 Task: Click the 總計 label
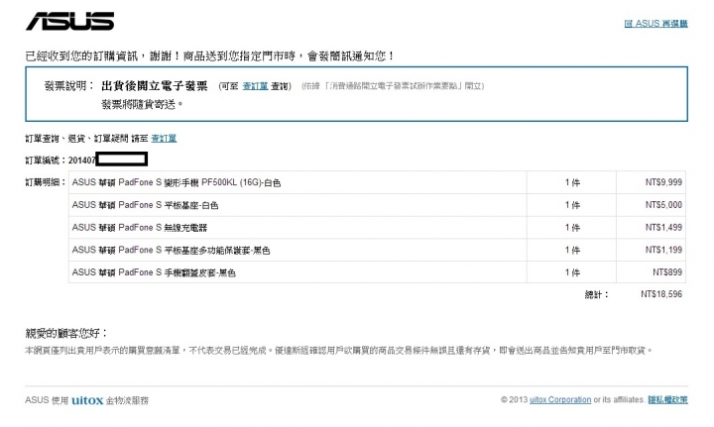click(597, 294)
